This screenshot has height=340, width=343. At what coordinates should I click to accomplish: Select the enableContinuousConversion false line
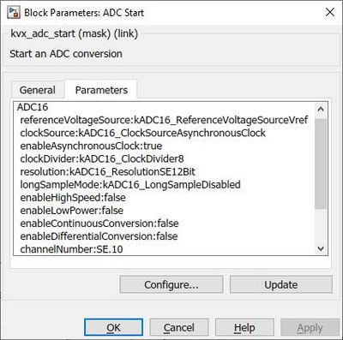point(99,224)
